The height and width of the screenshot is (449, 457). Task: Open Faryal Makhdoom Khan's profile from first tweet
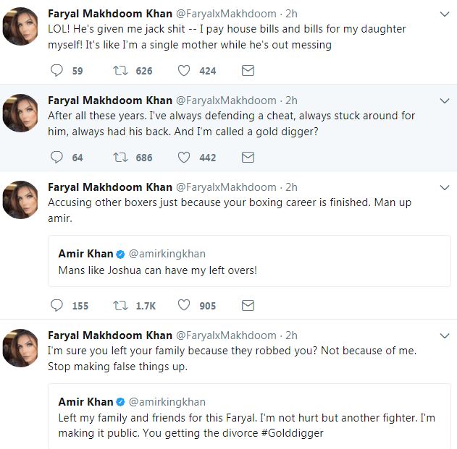click(x=110, y=14)
